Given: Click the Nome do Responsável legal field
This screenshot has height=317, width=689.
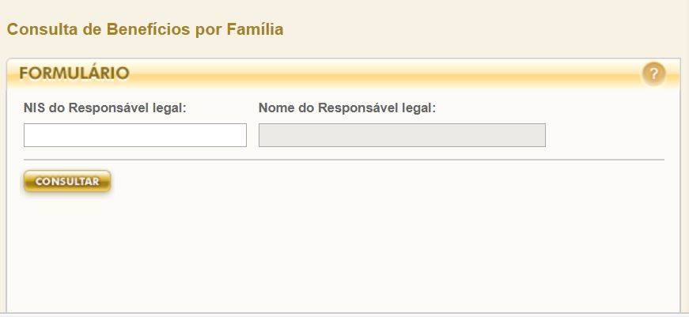Looking at the screenshot, I should pos(402,135).
